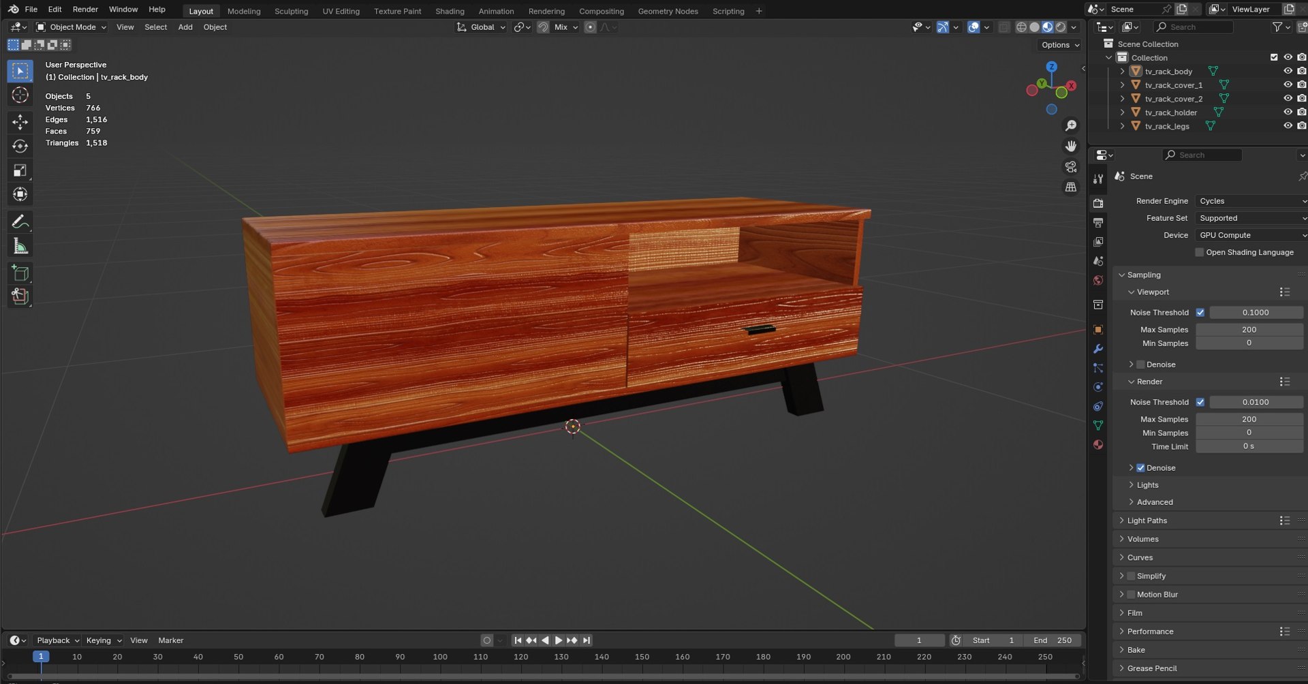The height and width of the screenshot is (684, 1308).
Task: Disable tv_rack_holder in renders
Action: (x=1302, y=112)
